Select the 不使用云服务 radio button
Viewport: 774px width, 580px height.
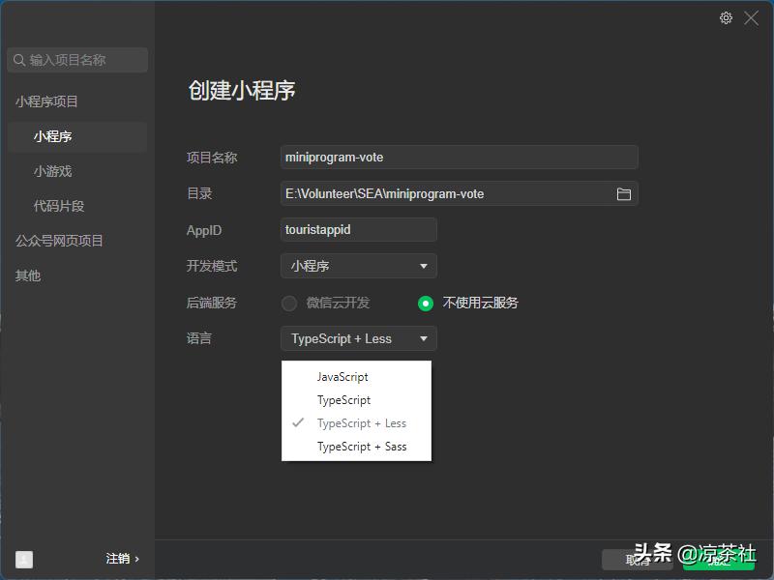pyautogui.click(x=425, y=303)
